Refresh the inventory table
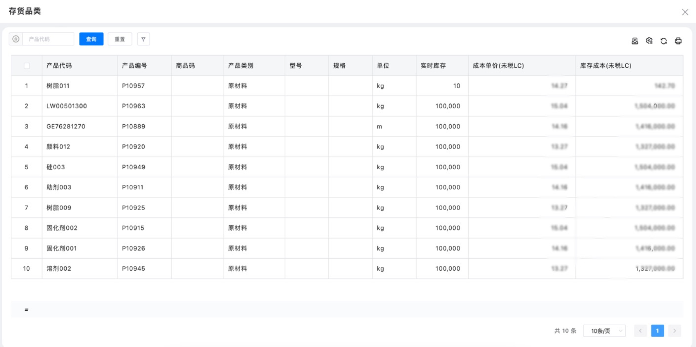Viewport: 696px width, 347px height. tap(663, 41)
